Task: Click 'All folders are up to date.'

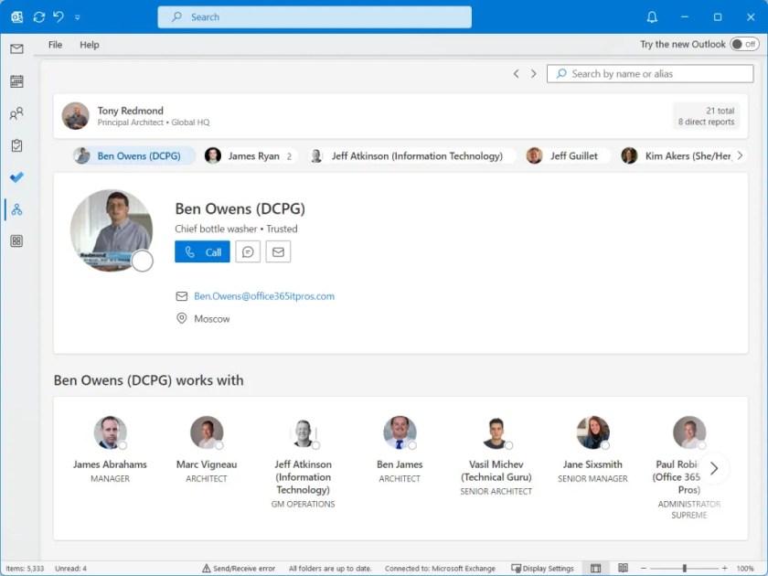Action: coord(330,568)
